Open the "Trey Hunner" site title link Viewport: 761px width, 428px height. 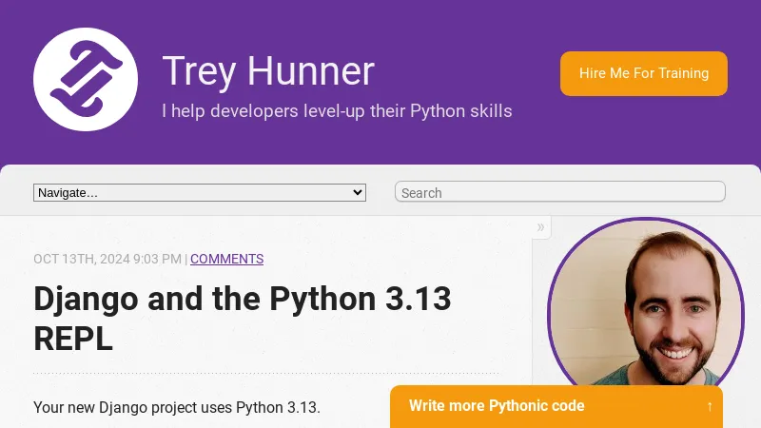(268, 71)
